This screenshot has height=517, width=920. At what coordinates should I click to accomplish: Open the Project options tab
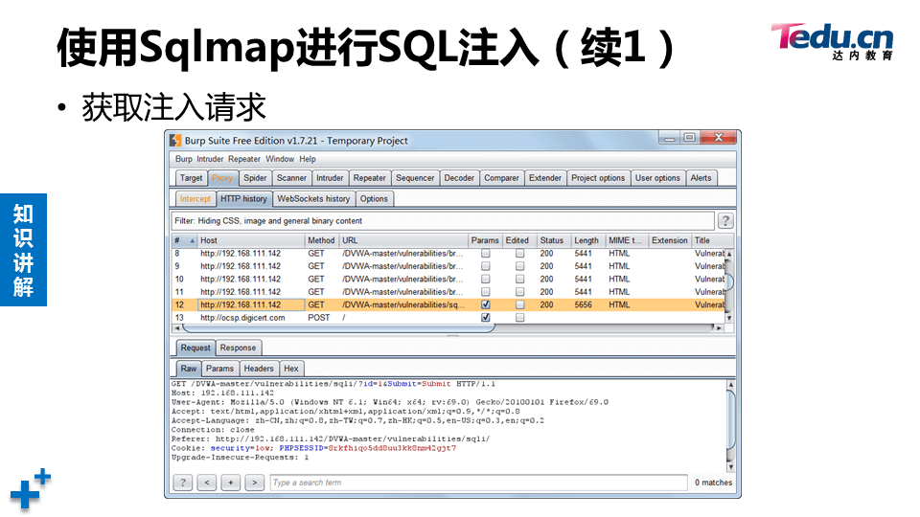(598, 178)
